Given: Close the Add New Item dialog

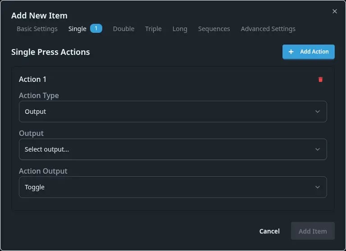Looking at the screenshot, I should point(335,11).
